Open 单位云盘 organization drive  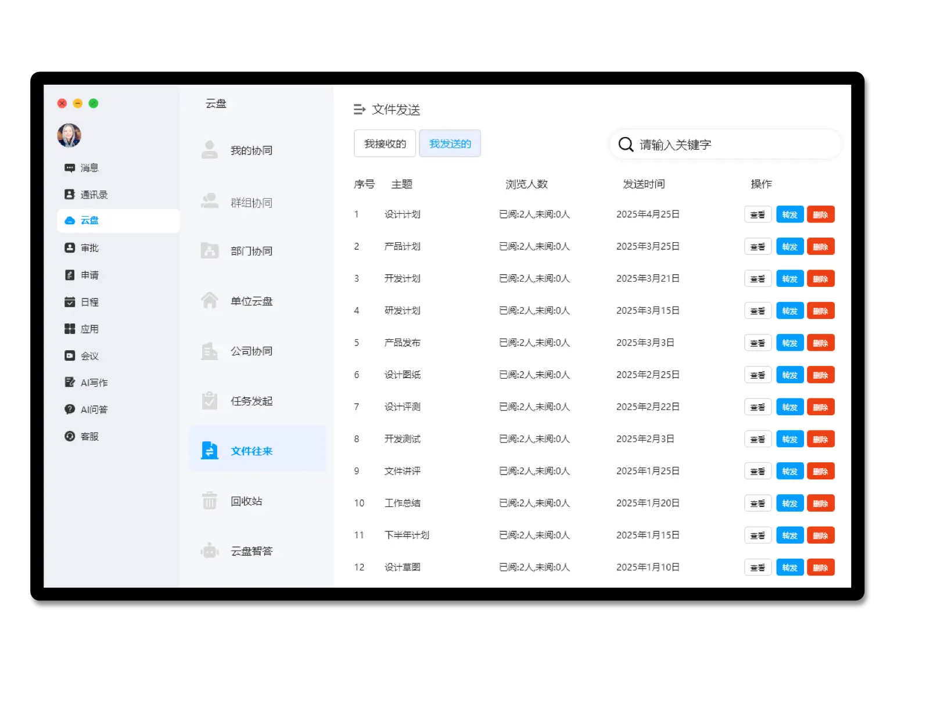(x=236, y=301)
